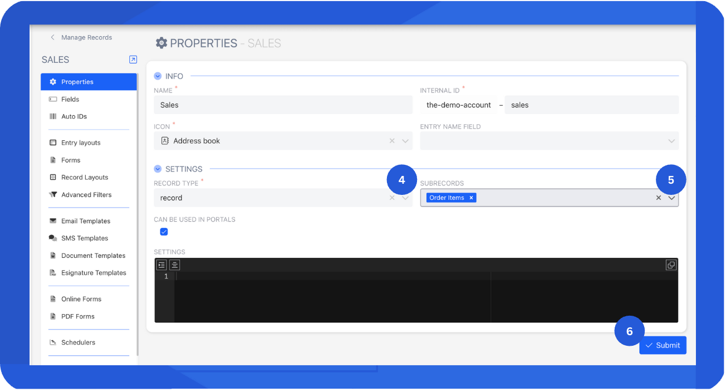Screen dimensions: 726x392
Task: Open Record Layouts in sidebar
Action: click(x=89, y=177)
